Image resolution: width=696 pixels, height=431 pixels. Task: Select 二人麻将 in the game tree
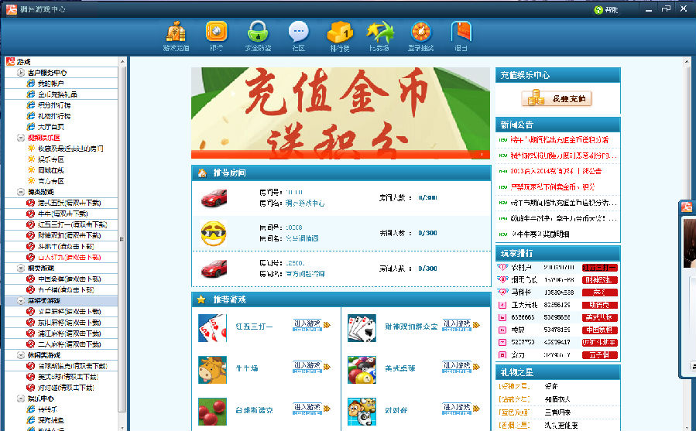69,344
